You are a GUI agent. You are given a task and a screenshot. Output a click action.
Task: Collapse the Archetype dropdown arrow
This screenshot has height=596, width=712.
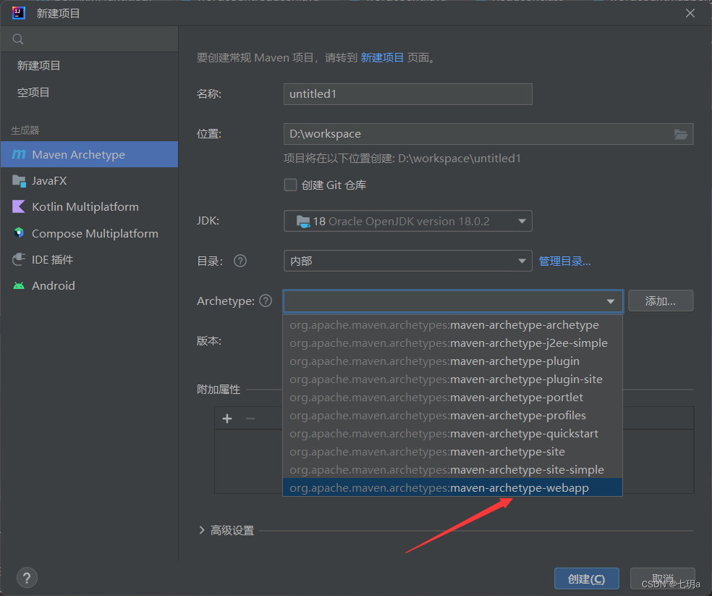click(x=611, y=301)
